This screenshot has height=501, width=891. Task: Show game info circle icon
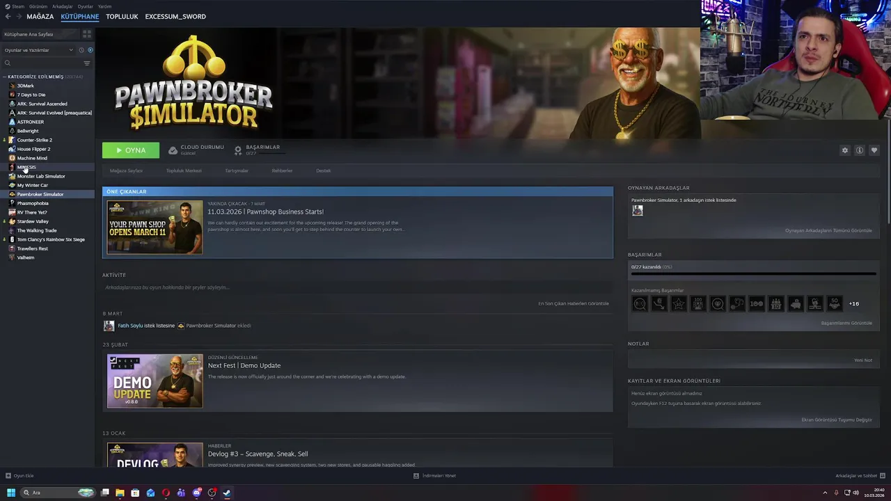[x=860, y=150]
